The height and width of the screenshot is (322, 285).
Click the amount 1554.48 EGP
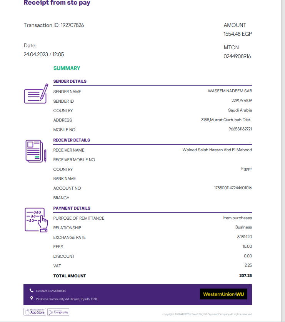click(x=238, y=34)
